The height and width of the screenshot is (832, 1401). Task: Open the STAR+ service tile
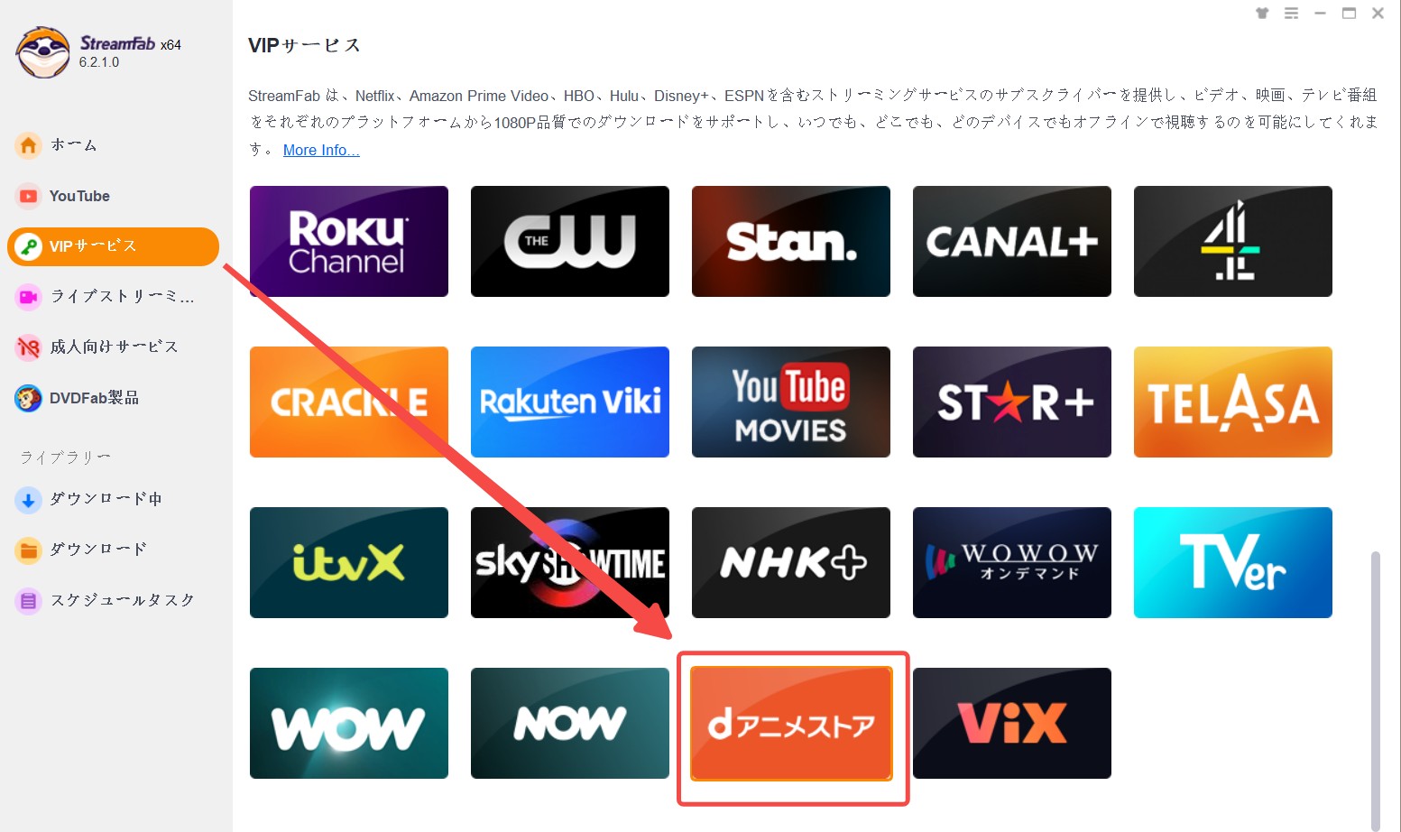pos(1012,402)
